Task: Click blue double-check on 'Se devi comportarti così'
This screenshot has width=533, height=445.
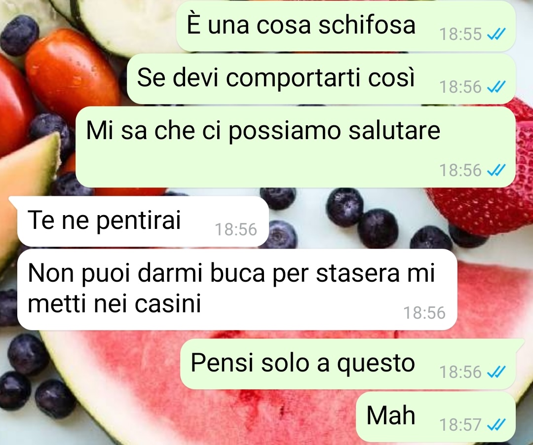Action: (x=496, y=87)
